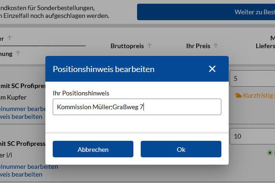275x183 pixels.
Task: Open second row's 'nummer bearbeiten' link
Action: [x=29, y=166]
